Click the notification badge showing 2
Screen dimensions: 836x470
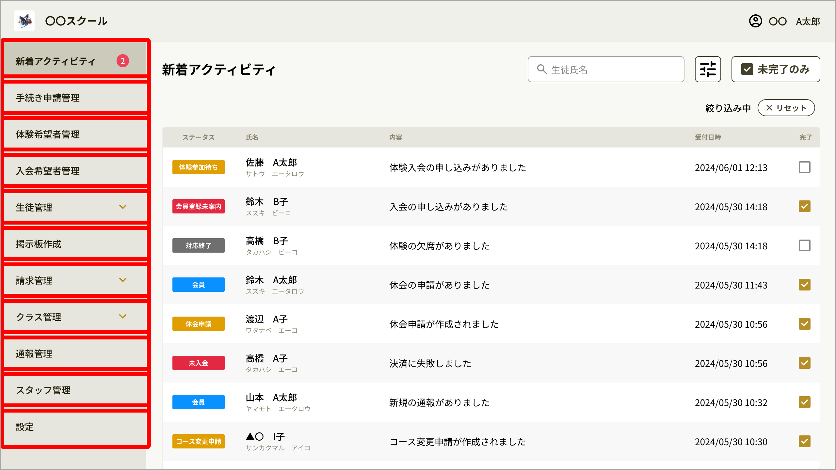pyautogui.click(x=123, y=61)
